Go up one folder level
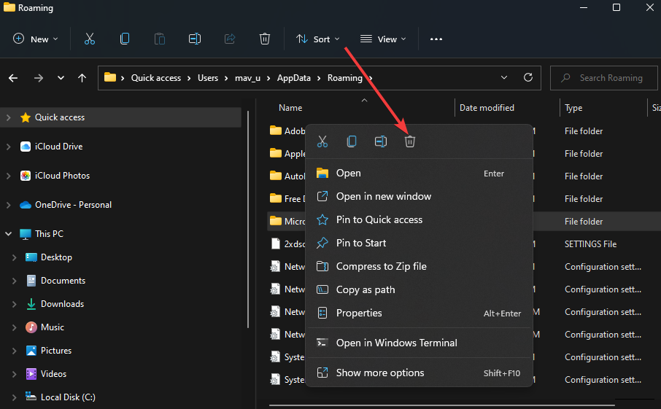 point(82,78)
